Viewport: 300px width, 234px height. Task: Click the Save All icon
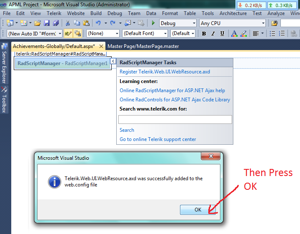[56, 23]
